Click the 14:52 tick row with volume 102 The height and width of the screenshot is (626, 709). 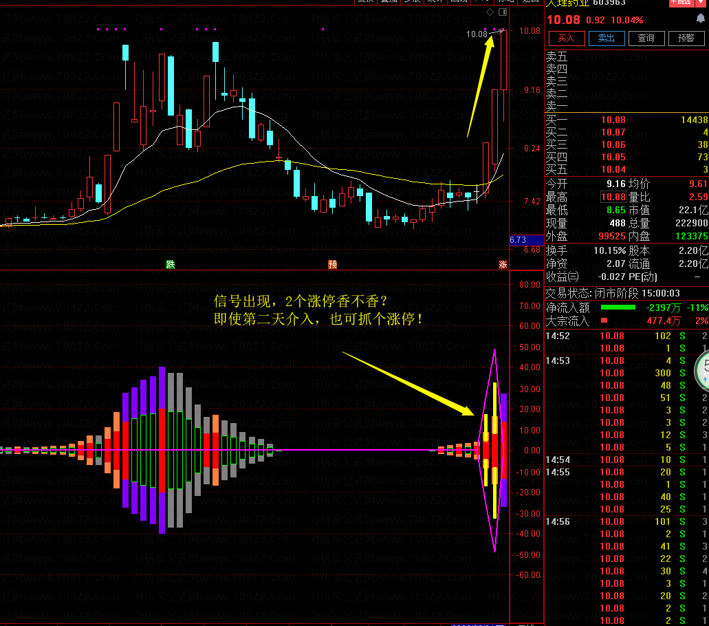point(626,336)
